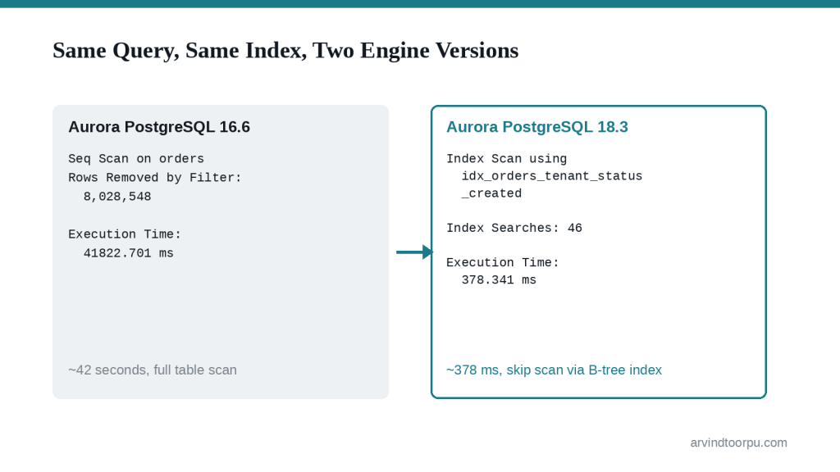Click the '_created' line
This screenshot has height=472, width=840.
point(491,193)
